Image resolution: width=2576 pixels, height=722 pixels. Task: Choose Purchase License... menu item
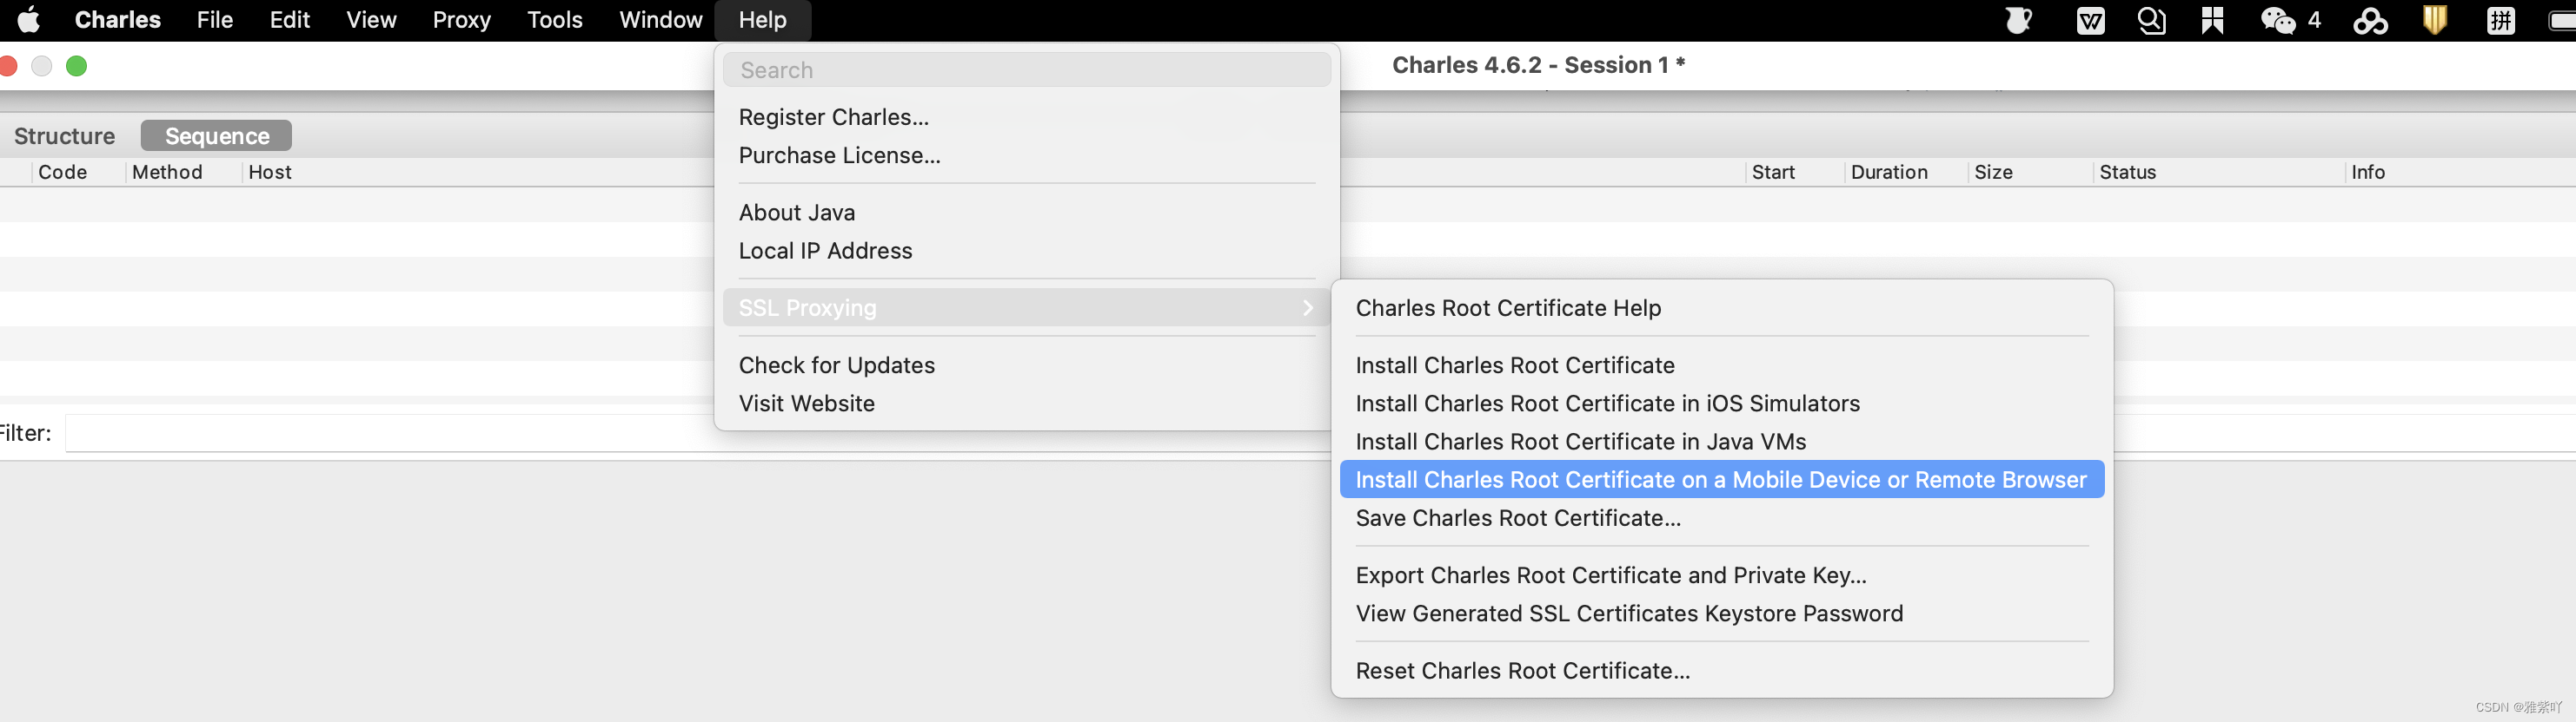(1027, 154)
